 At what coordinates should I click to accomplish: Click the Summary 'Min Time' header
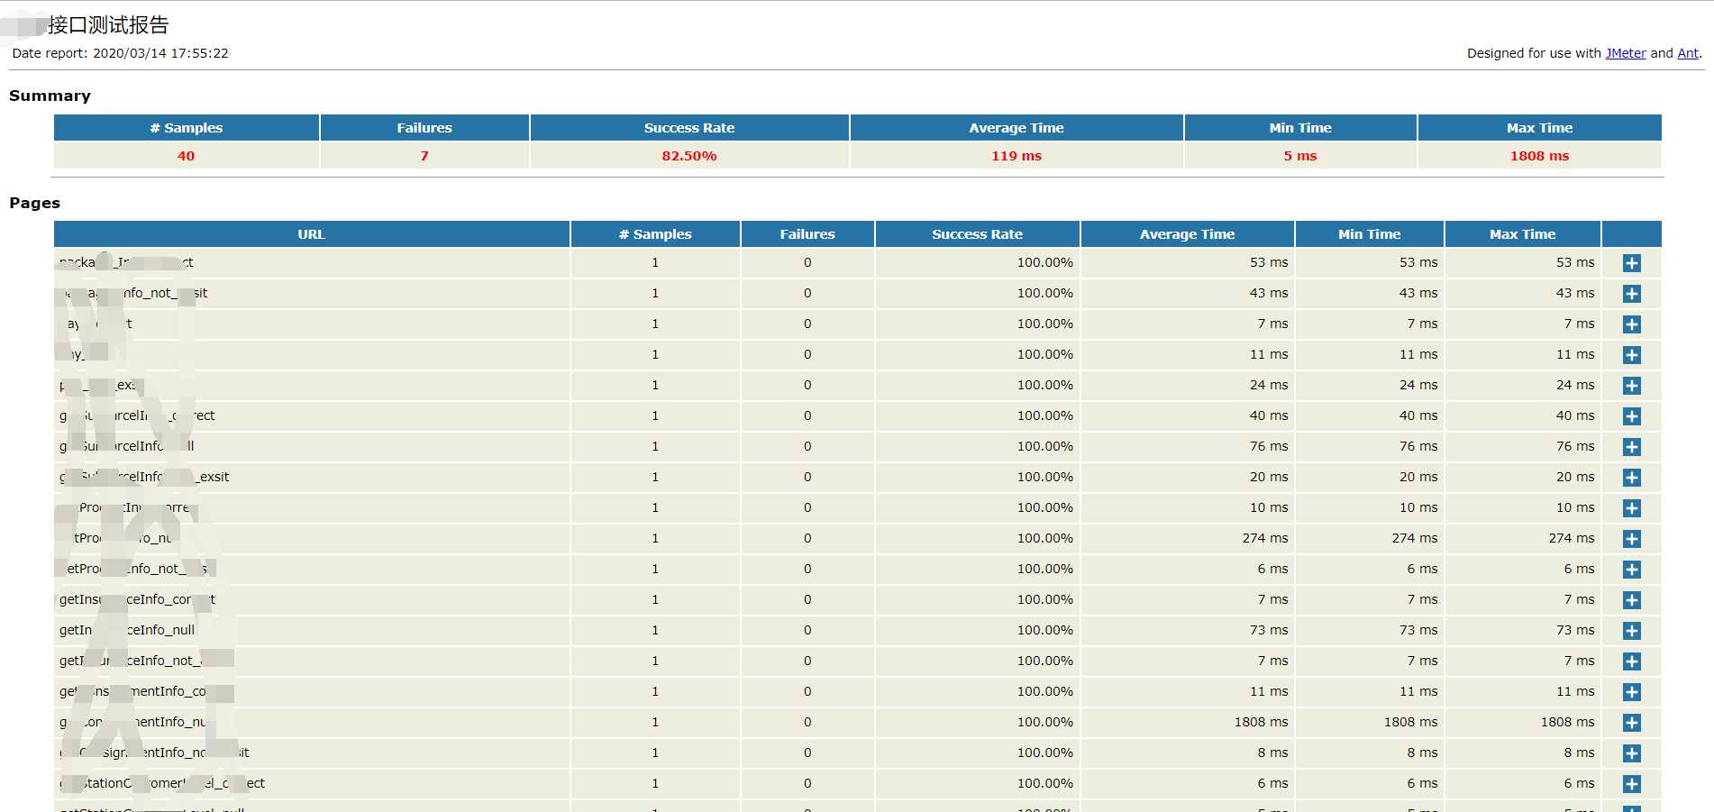pos(1300,128)
